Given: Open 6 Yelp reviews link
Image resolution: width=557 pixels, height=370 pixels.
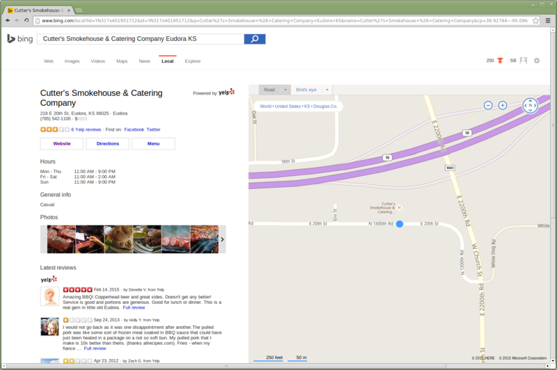Looking at the screenshot, I should (86, 129).
